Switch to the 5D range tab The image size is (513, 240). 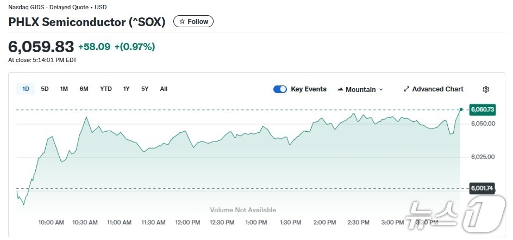[x=45, y=89]
